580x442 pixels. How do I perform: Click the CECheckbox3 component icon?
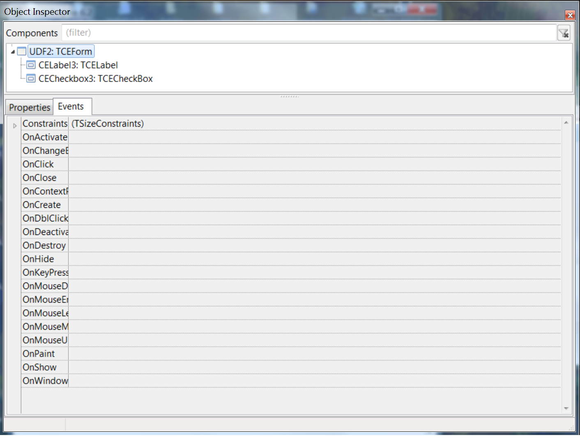[31, 79]
